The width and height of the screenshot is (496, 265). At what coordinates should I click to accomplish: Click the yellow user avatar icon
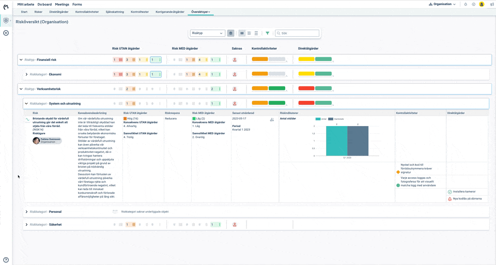tap(482, 4)
